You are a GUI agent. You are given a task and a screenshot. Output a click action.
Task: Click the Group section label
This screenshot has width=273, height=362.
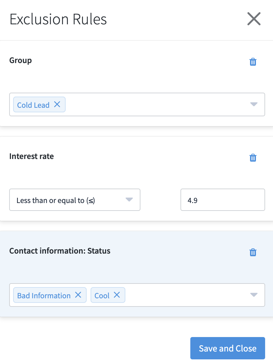point(20,60)
